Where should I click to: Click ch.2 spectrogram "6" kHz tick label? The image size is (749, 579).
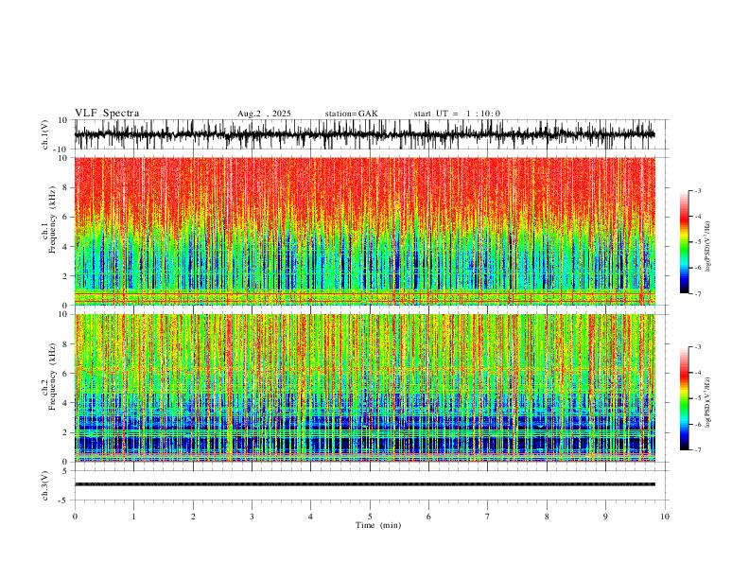pos(65,374)
